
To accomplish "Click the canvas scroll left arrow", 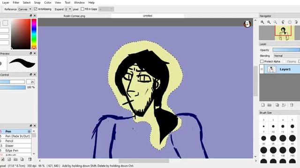I will click(x=39, y=161).
